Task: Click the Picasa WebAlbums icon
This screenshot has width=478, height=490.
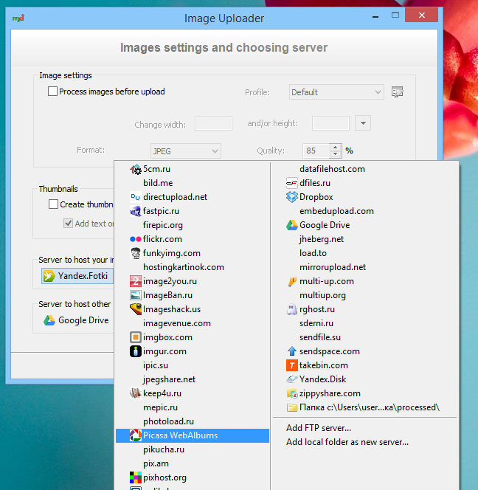Action: [x=136, y=435]
